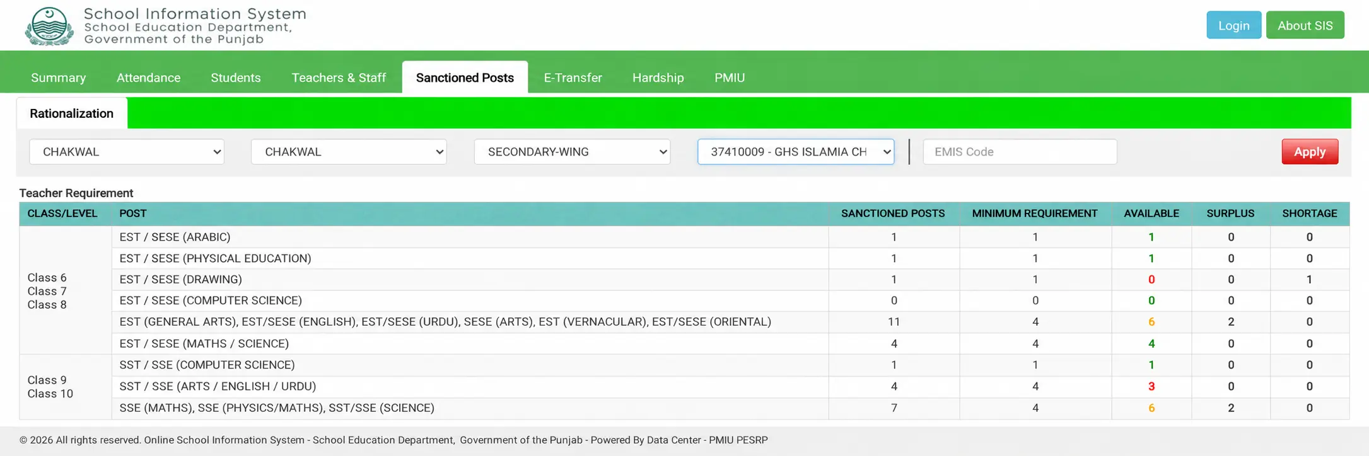
Task: Click the AVAILABLE column header
Action: [x=1151, y=214]
